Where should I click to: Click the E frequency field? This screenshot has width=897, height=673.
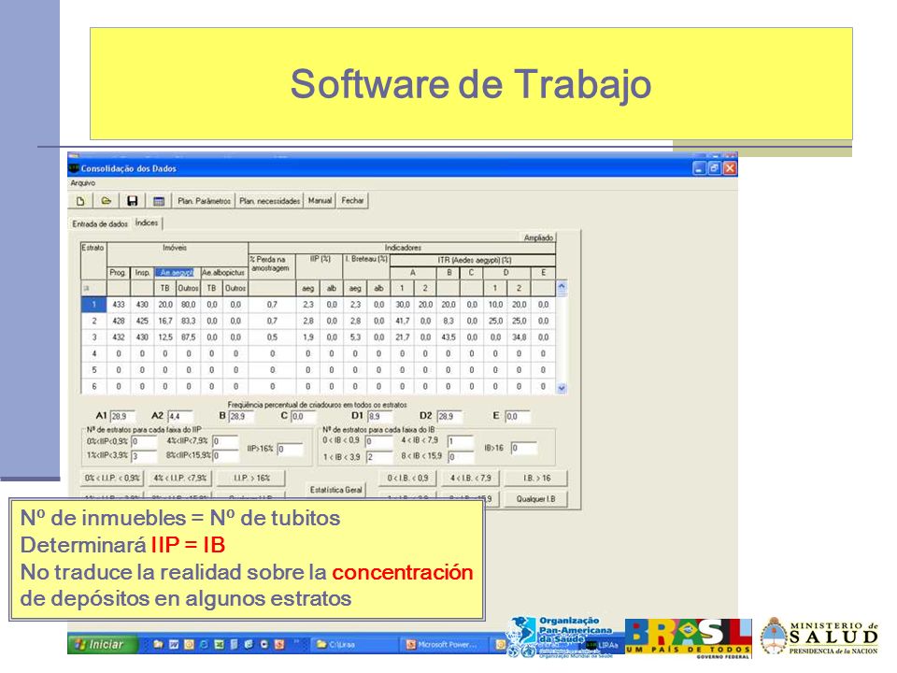518,417
